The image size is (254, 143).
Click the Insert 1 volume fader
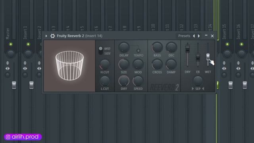point(31,85)
